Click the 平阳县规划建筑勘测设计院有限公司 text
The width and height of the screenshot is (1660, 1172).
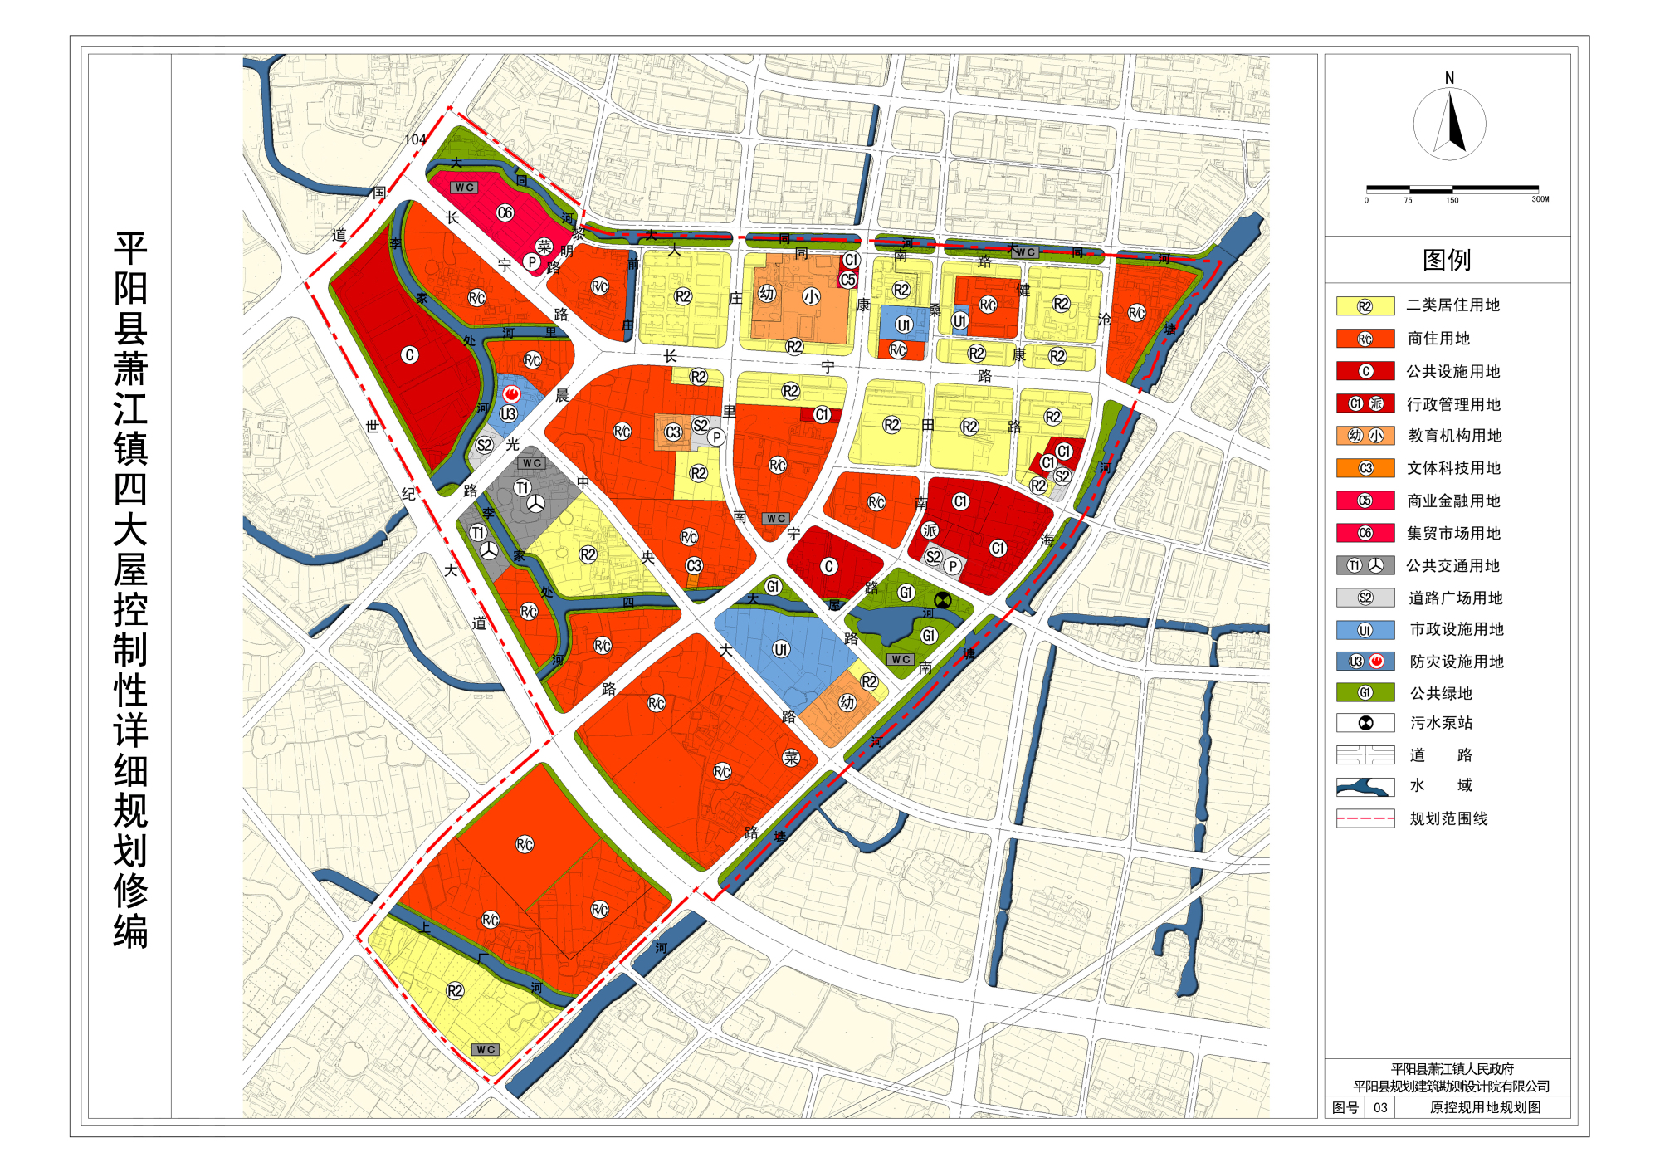(x=1452, y=1086)
